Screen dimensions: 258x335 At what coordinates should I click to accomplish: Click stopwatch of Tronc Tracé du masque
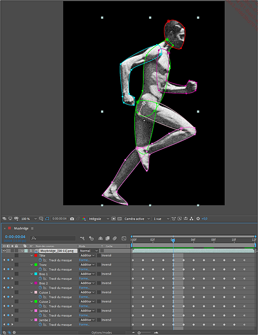40,269
